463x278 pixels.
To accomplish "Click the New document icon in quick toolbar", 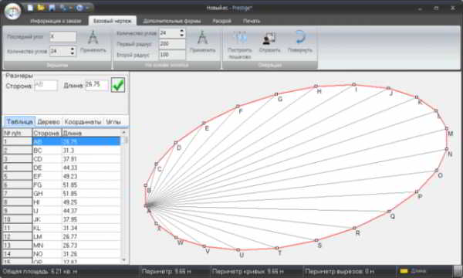I will tap(30, 8).
